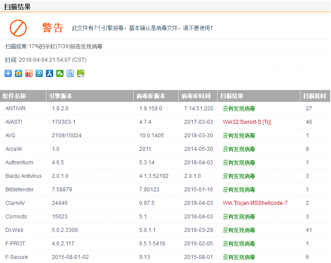Viewport: 331px width, 263px height.
Task: Select the AVG software name
Action: point(10,136)
